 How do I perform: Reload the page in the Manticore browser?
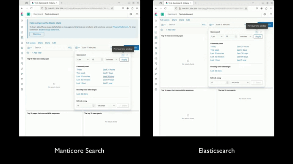31,8
